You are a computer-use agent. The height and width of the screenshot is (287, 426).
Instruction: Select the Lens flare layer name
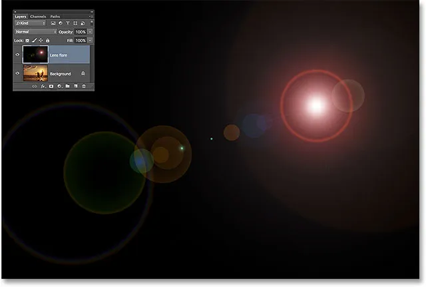point(59,55)
